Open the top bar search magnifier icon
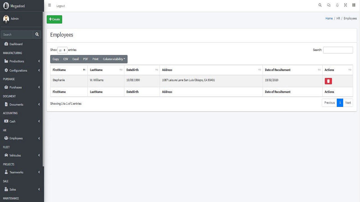 [x=320, y=5]
